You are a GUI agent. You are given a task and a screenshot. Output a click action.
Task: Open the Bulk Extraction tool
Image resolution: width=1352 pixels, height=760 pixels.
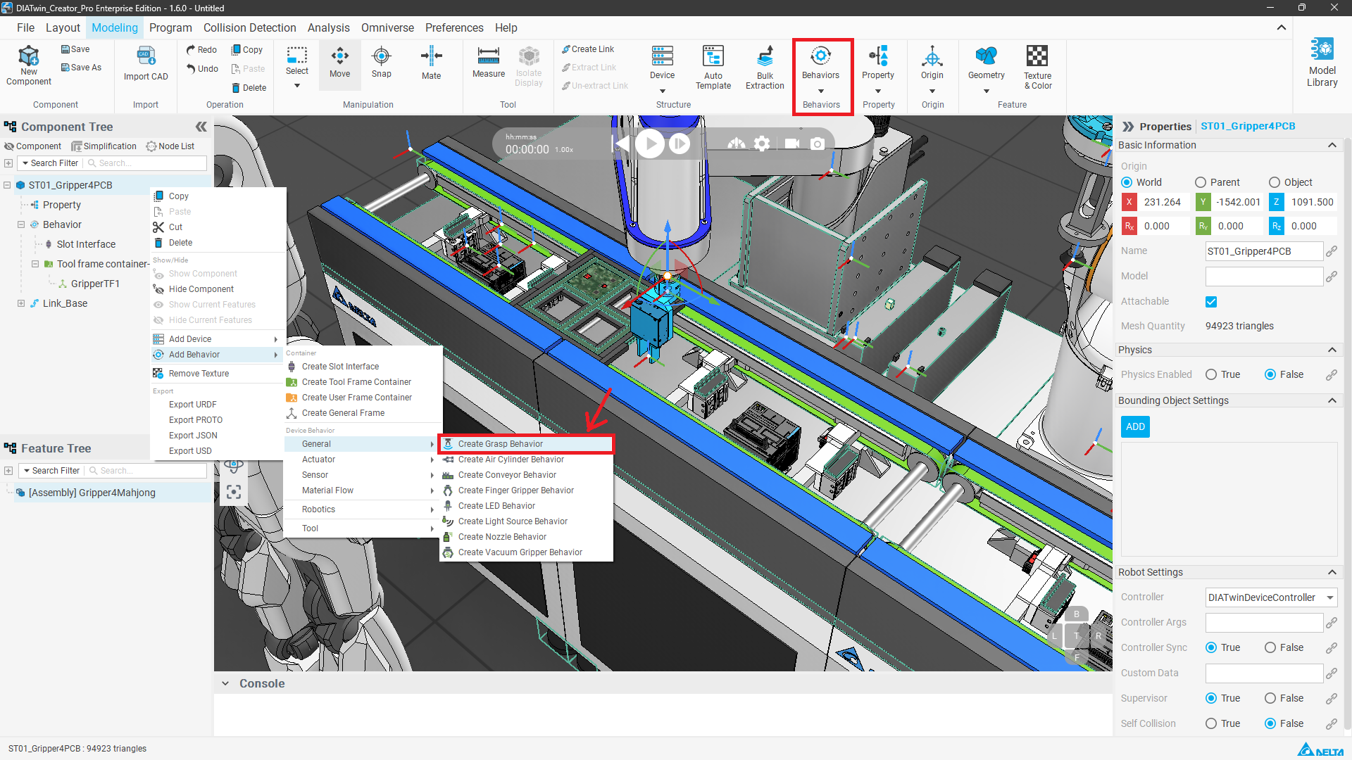tap(765, 68)
